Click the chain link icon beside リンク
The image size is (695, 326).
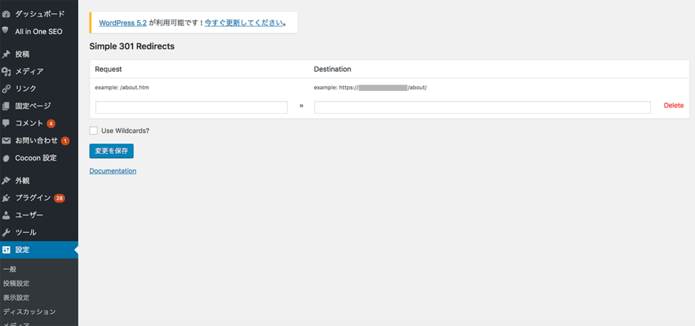[x=5, y=89]
